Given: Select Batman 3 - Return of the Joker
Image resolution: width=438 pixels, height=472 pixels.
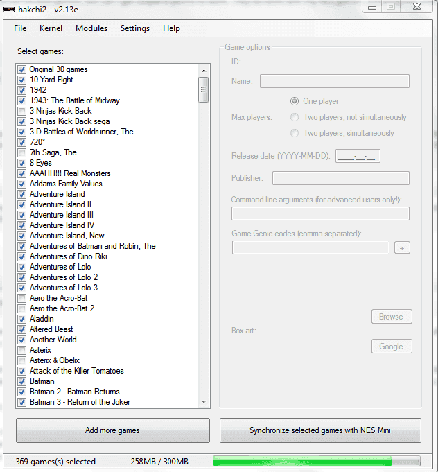Looking at the screenshot, I should pos(80,402).
